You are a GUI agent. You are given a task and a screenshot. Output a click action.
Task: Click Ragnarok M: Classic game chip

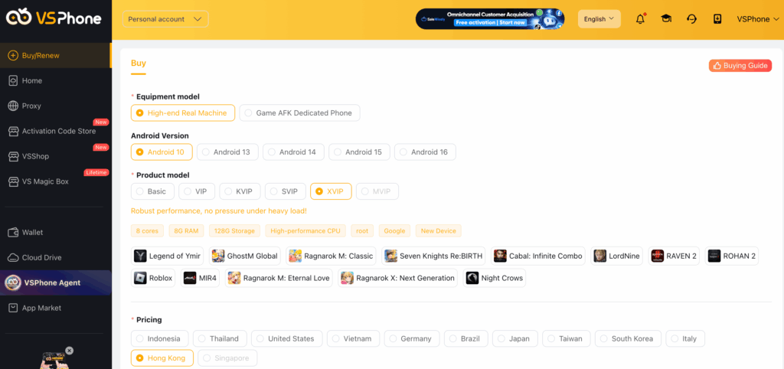coord(332,256)
